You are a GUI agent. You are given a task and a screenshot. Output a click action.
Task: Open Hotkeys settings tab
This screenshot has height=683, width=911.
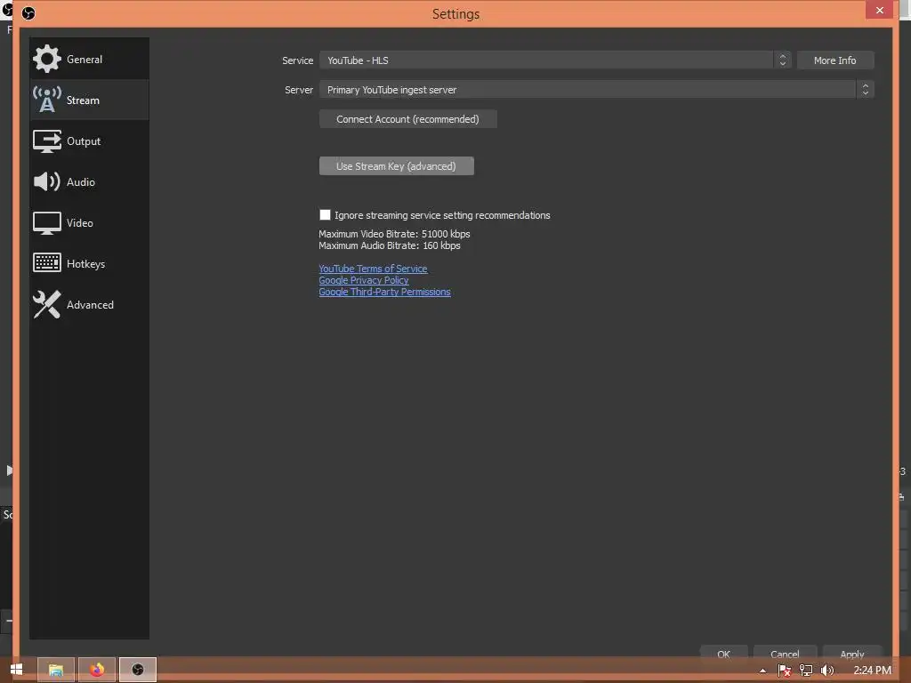coord(90,263)
